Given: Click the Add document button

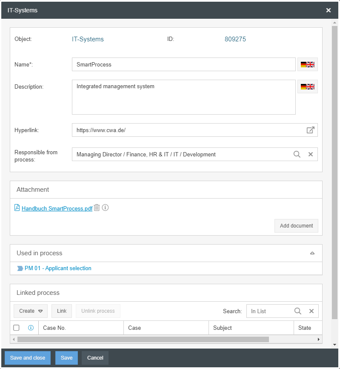Looking at the screenshot, I should pyautogui.click(x=296, y=226).
